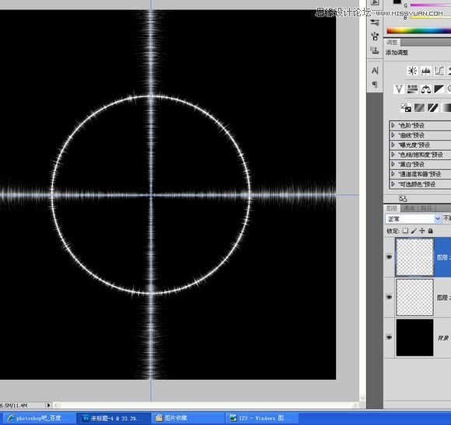Viewport: 451px width, 425px height.
Task: Add a Brightness/Contrast adjustment
Action: point(412,71)
